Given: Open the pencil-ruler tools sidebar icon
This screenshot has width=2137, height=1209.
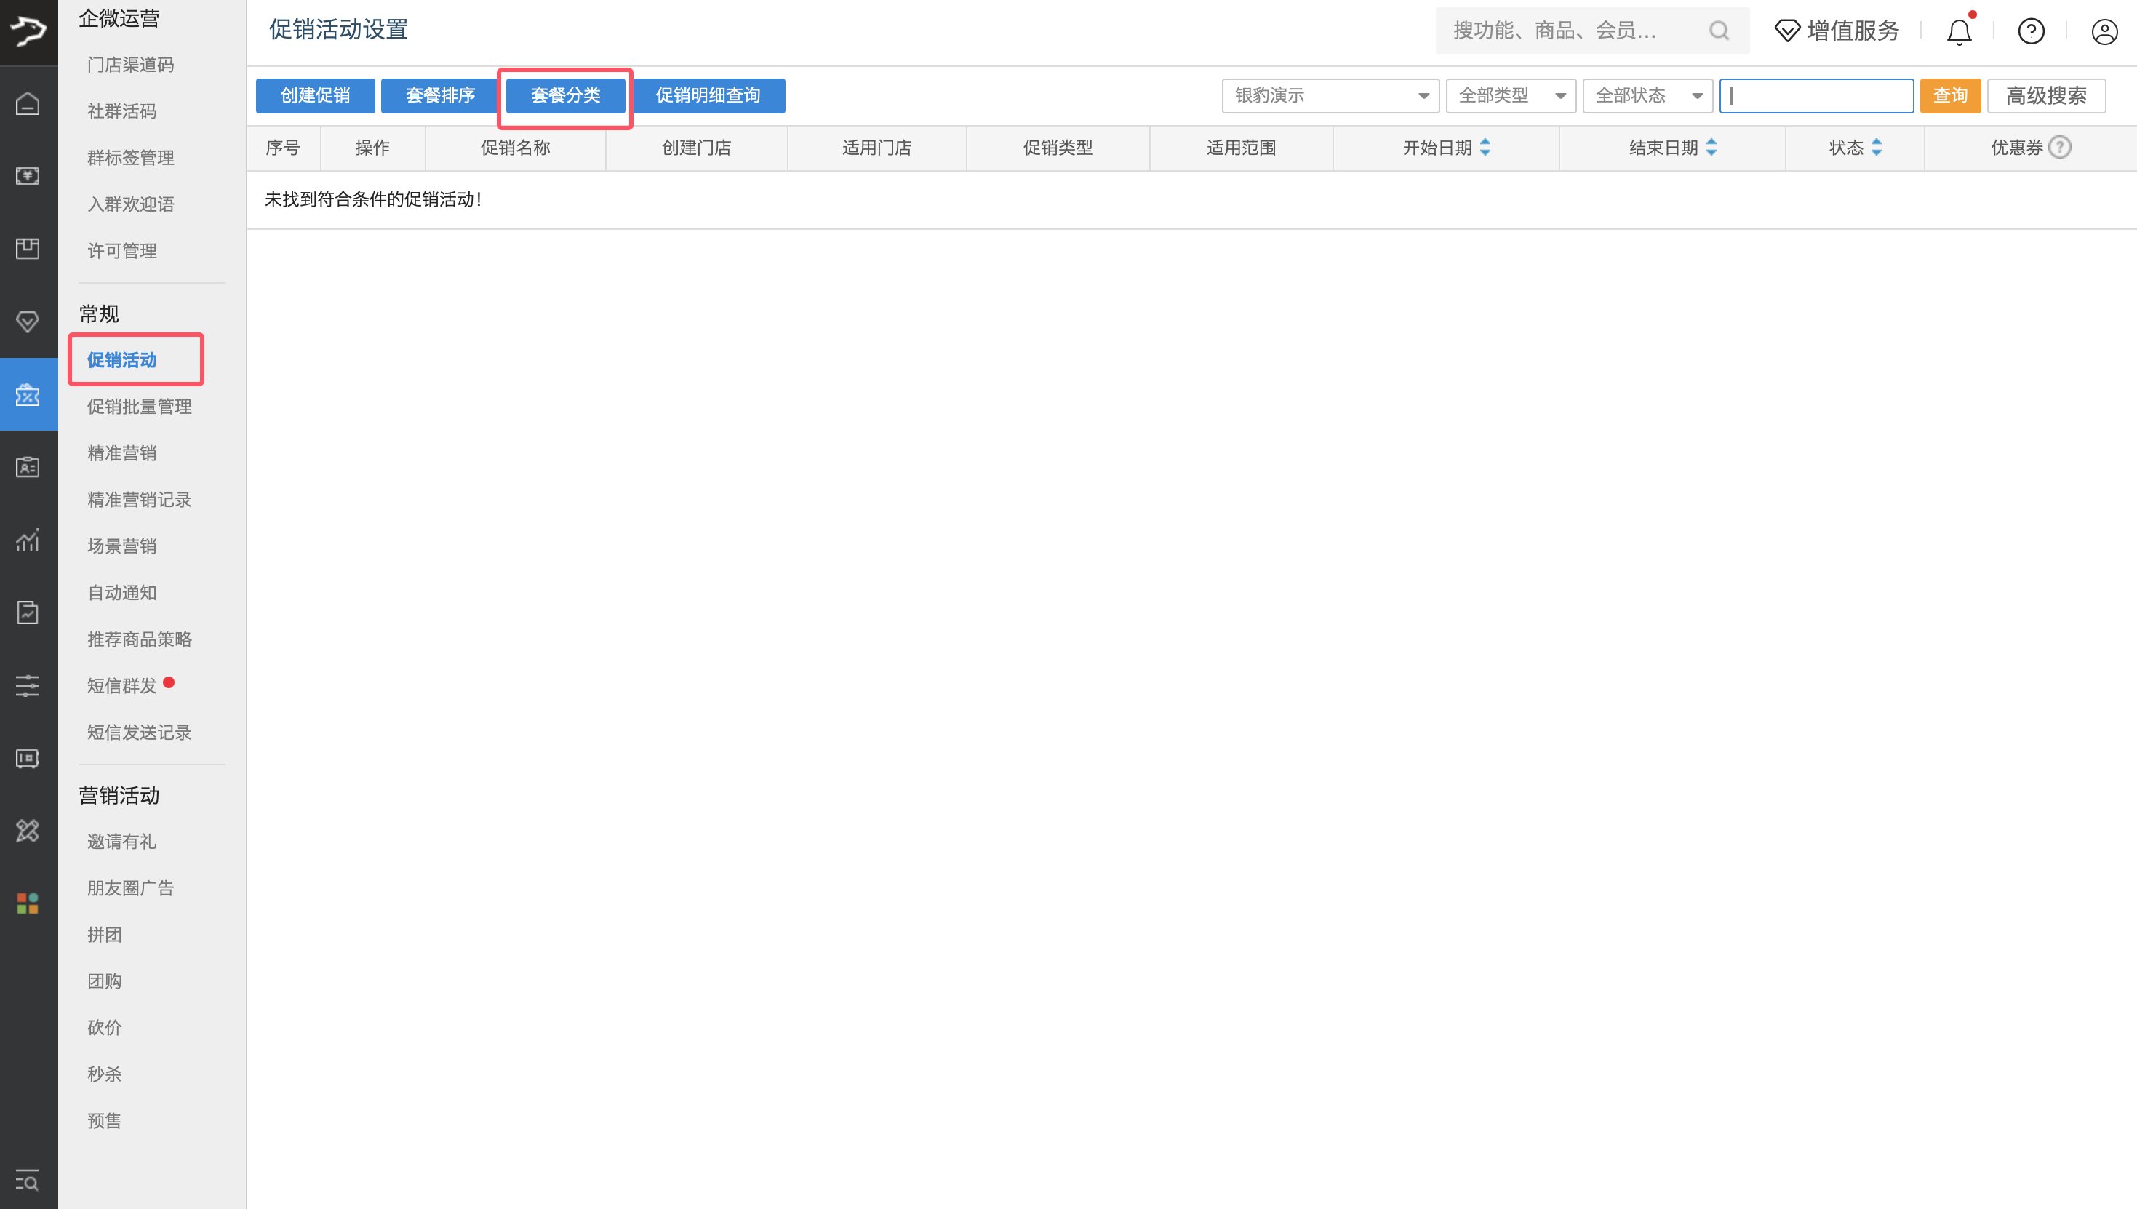Looking at the screenshot, I should click(28, 830).
